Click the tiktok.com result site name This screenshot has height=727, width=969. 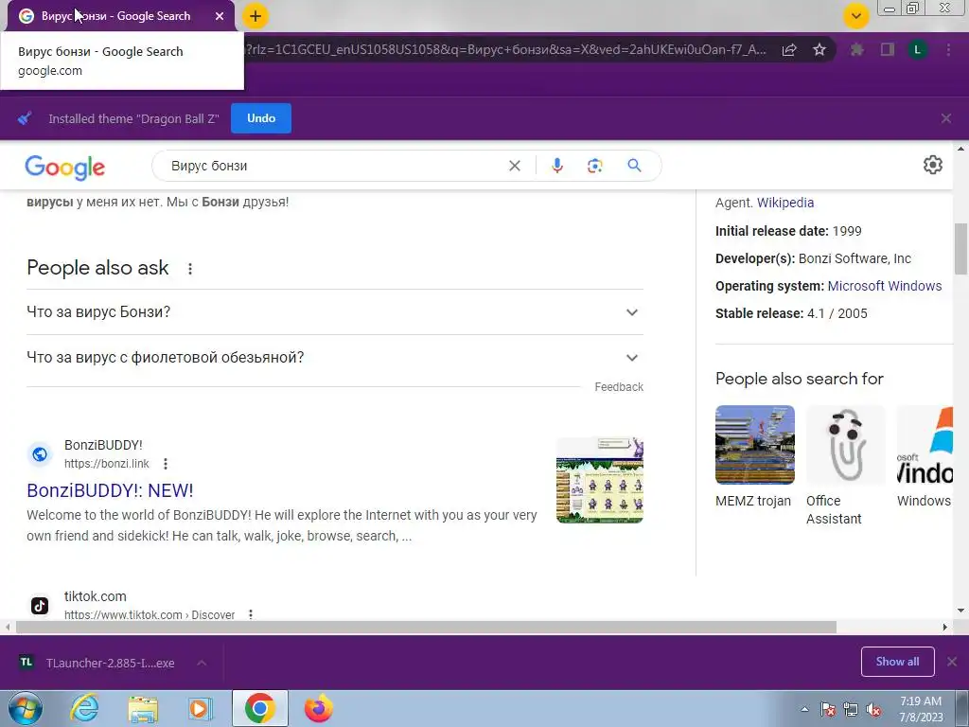pyautogui.click(x=96, y=596)
